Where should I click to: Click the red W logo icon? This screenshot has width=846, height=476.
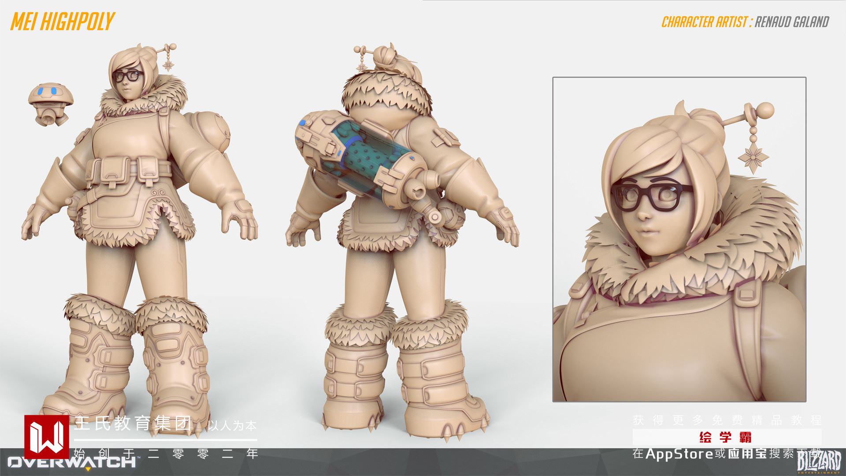pos(46,437)
